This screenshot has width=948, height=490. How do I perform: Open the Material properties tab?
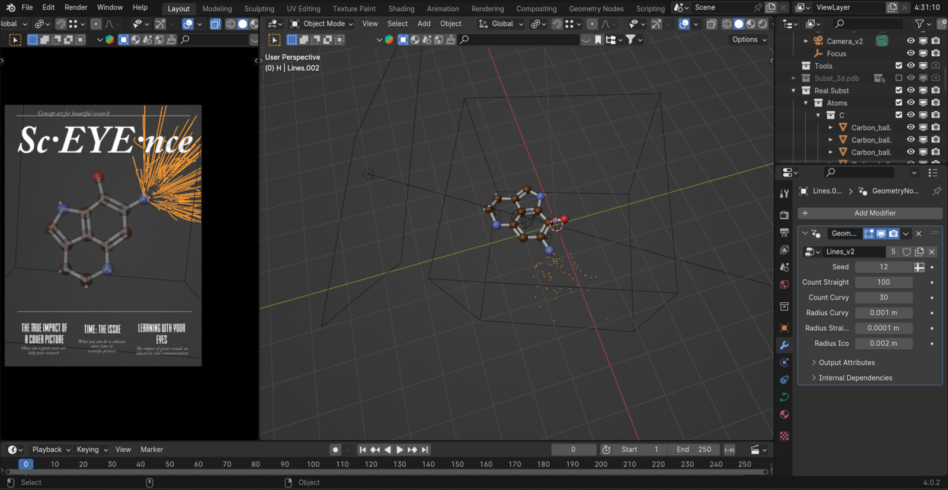tap(784, 414)
